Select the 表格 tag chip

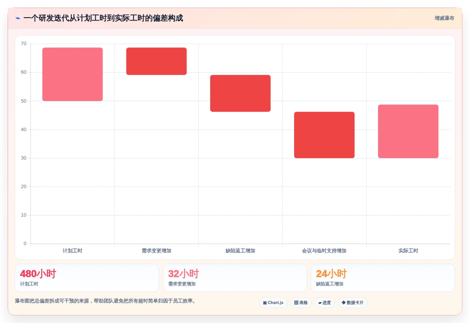tap(301, 303)
